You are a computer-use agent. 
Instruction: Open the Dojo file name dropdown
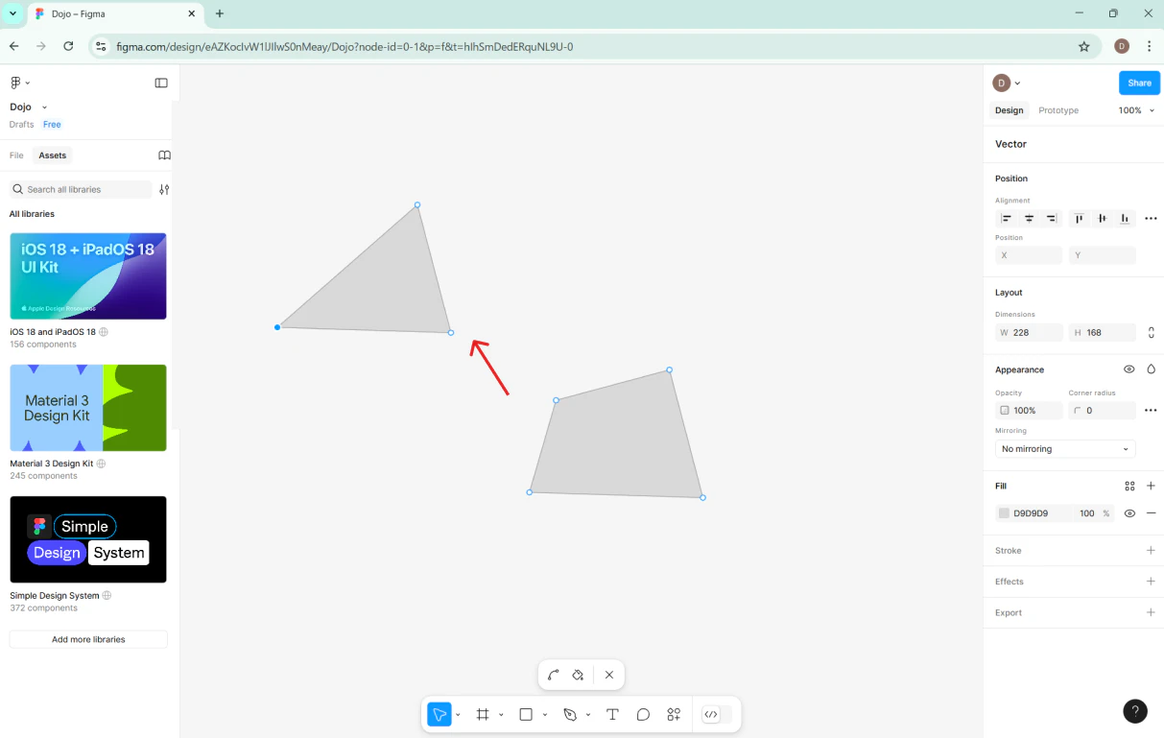pyautogui.click(x=44, y=107)
